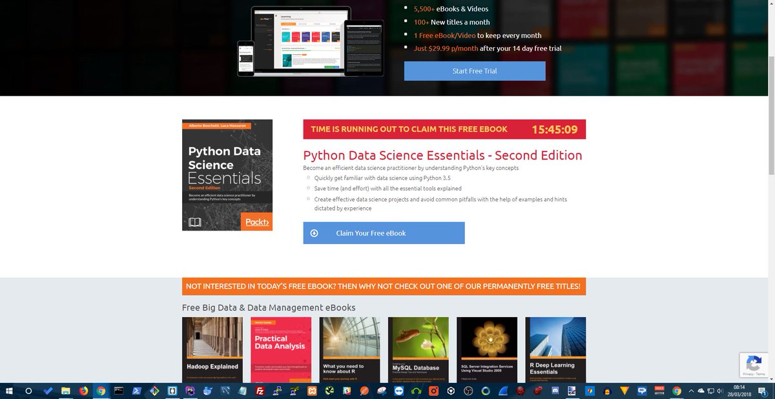Open TeamViewer from taskbar
The height and width of the screenshot is (399, 775).
(398, 391)
